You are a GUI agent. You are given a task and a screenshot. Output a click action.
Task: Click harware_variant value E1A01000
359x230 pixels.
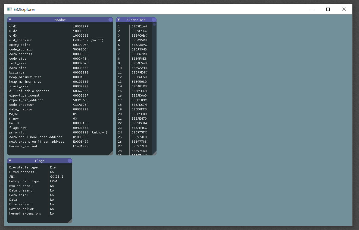point(81,146)
